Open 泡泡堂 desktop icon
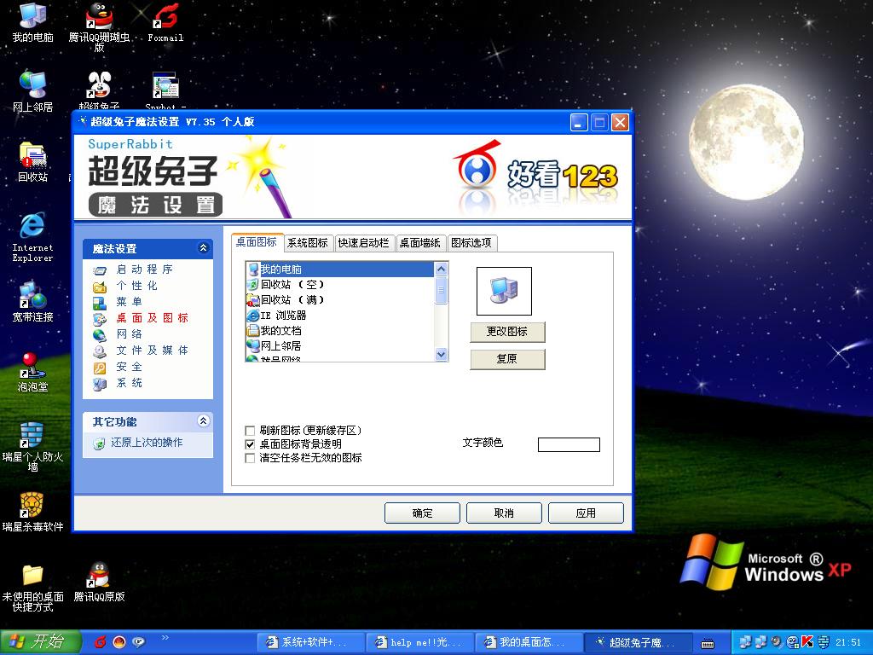Image resolution: width=873 pixels, height=655 pixels. click(33, 372)
